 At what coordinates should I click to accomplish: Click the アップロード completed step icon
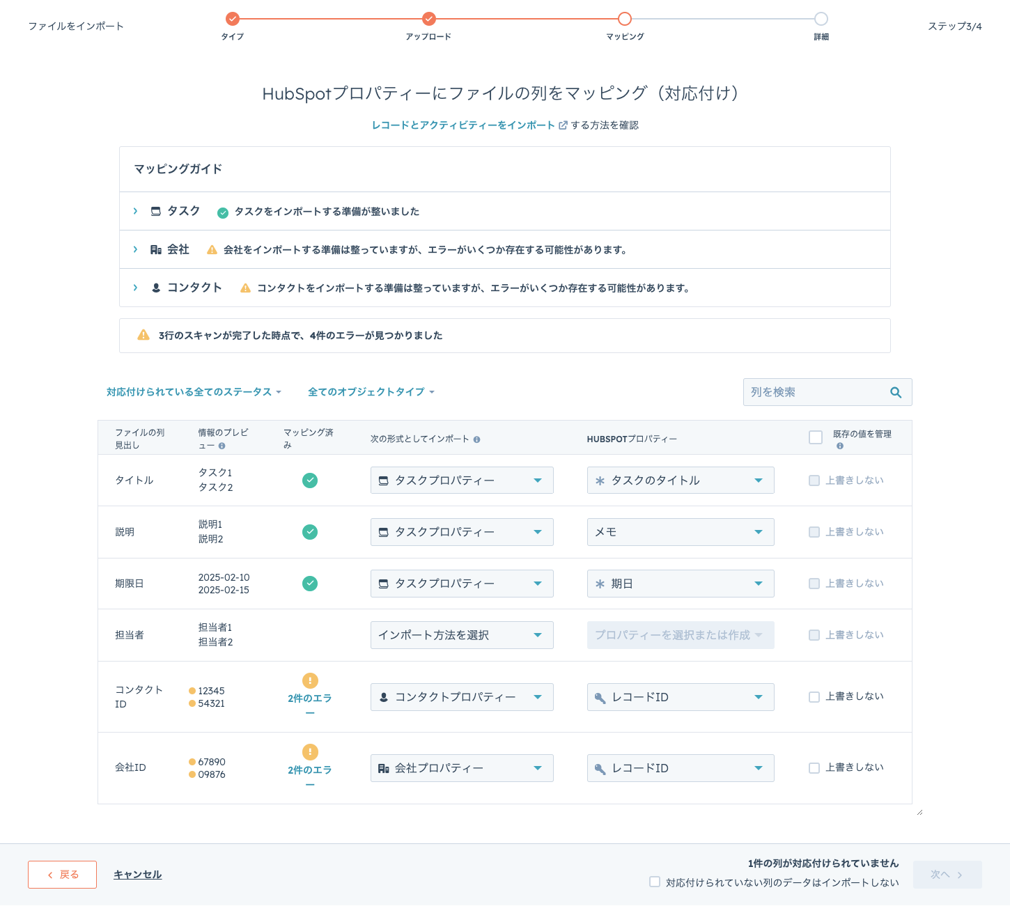coord(429,19)
